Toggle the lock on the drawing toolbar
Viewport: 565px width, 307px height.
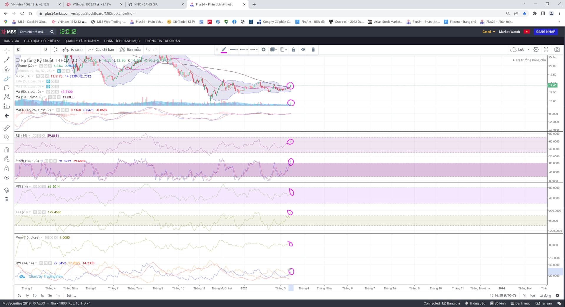(x=293, y=50)
